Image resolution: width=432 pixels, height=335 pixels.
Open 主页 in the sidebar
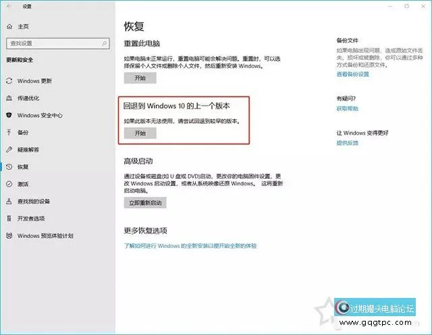[23, 26]
